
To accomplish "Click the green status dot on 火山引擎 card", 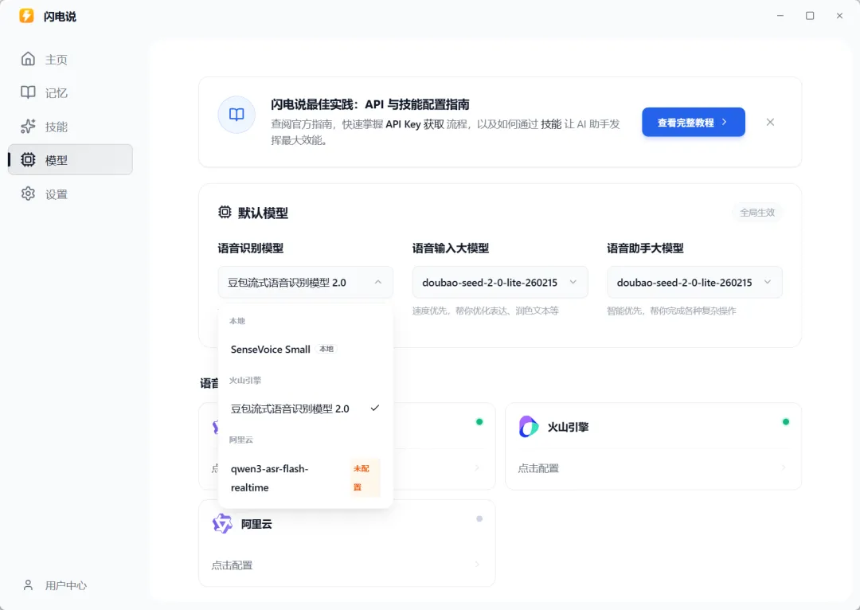I will (x=785, y=422).
